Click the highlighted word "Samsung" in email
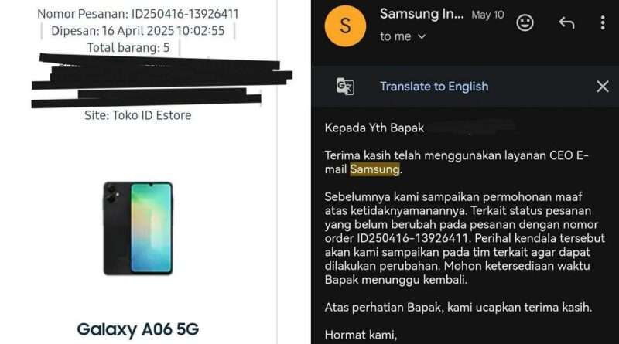This screenshot has height=344, width=619. click(x=374, y=169)
